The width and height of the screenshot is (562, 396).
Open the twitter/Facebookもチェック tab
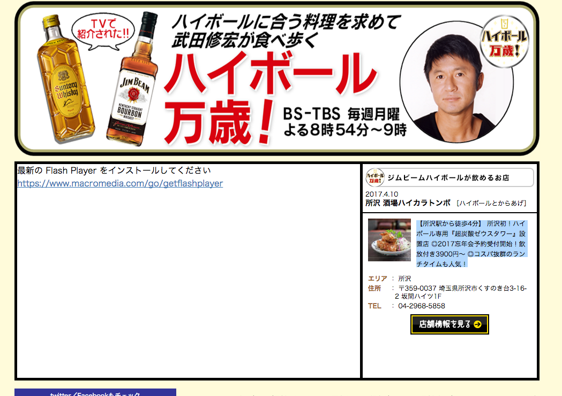pyautogui.click(x=95, y=392)
